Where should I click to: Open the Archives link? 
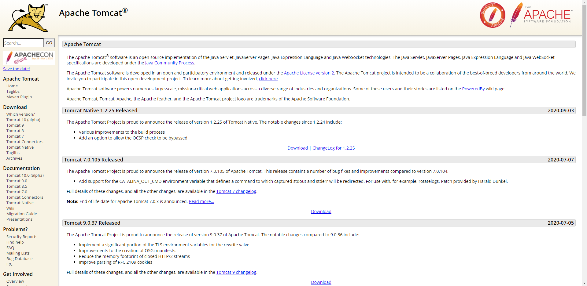pos(14,158)
